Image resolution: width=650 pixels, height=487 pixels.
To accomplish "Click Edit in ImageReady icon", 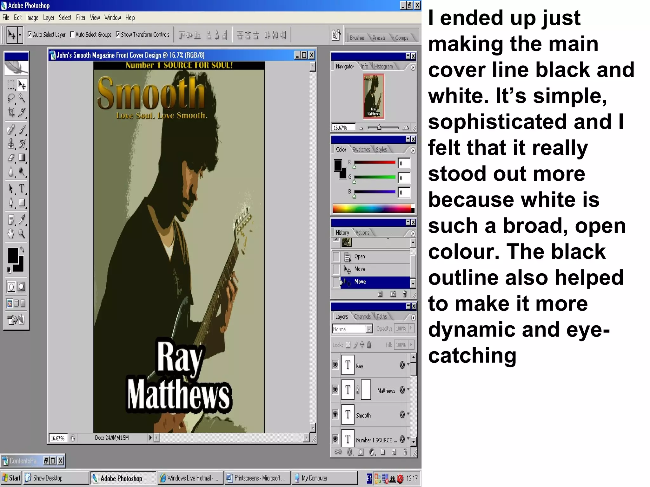I will [16, 320].
